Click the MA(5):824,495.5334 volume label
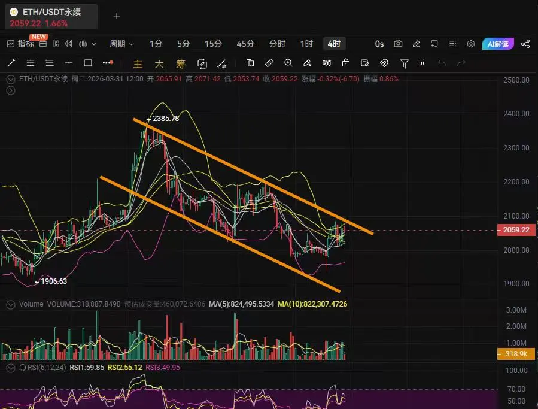Screen dimensions: 538x409 [x=242, y=304]
